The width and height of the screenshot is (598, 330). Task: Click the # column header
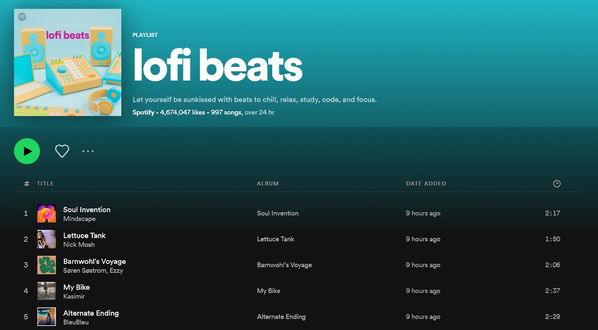click(x=27, y=184)
